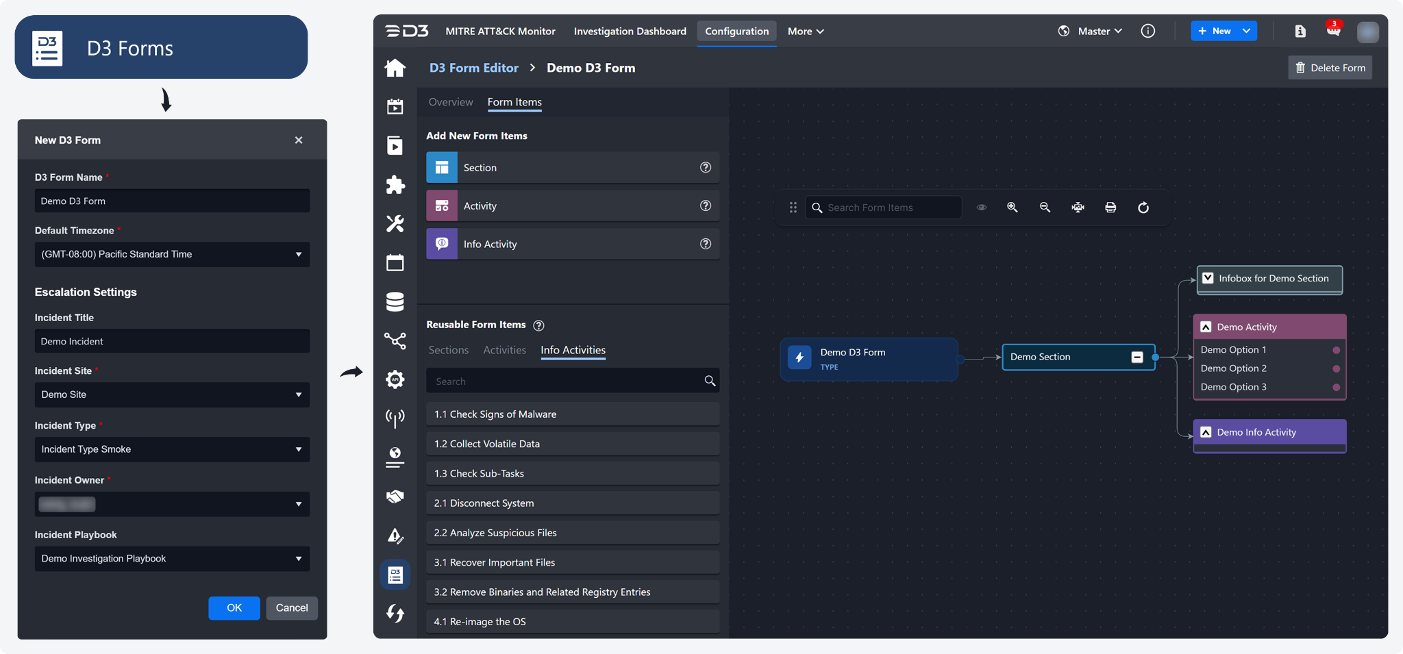
Task: Reset canvas with the refresh icon
Action: click(1143, 207)
